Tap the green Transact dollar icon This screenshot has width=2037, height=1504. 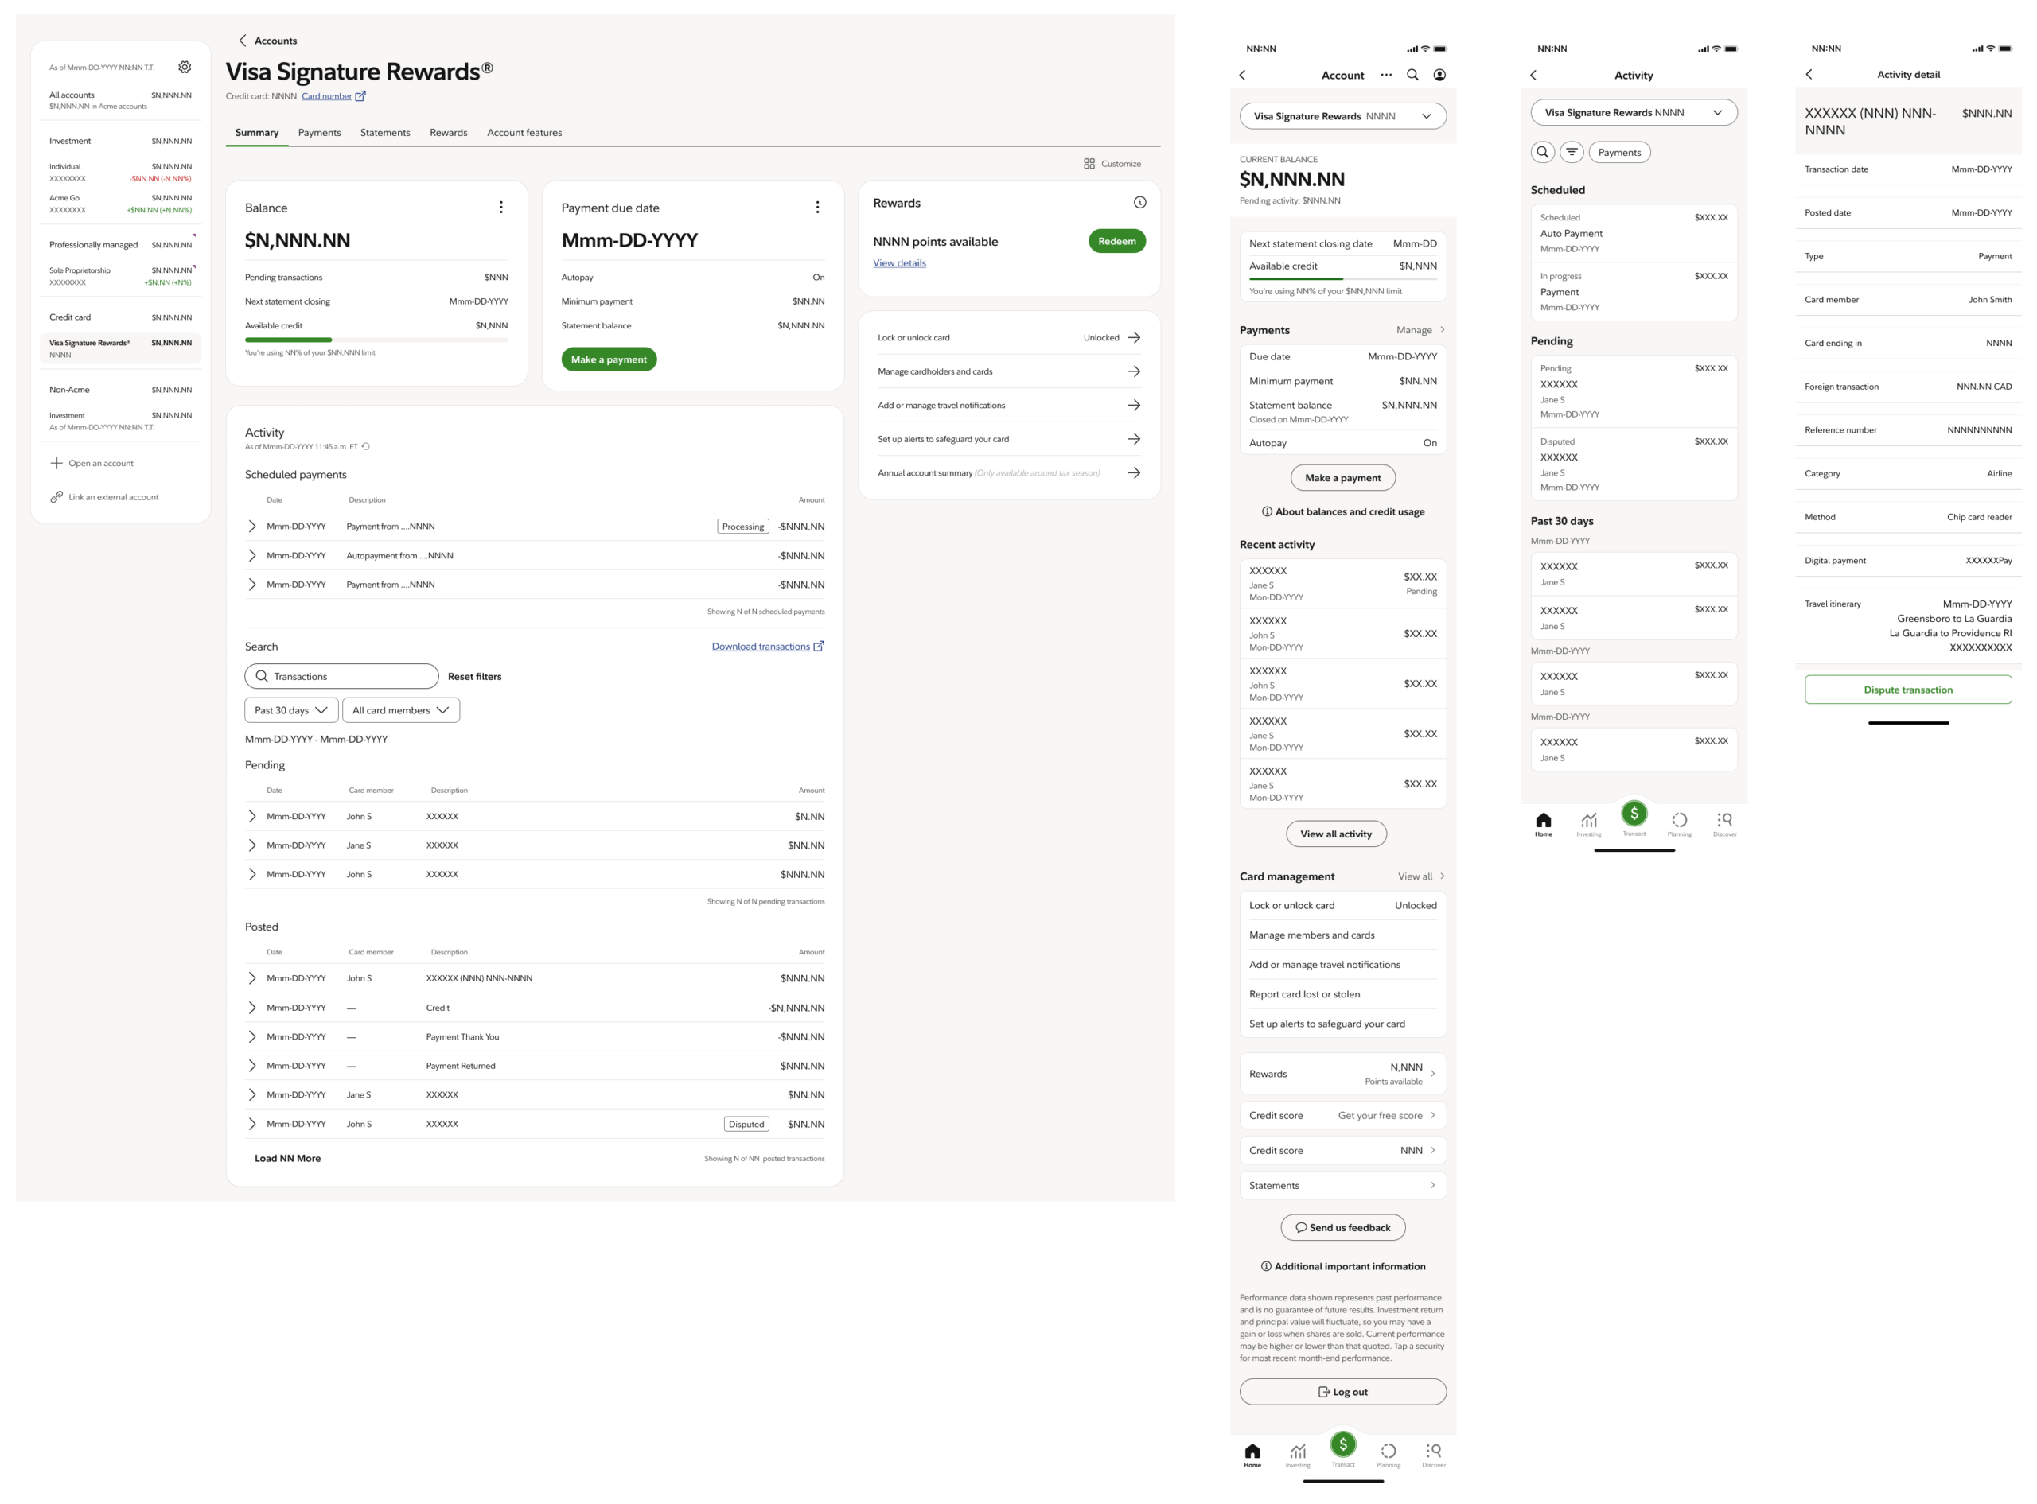(x=1342, y=1445)
